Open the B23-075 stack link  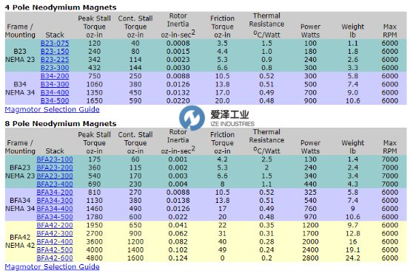tap(55, 44)
